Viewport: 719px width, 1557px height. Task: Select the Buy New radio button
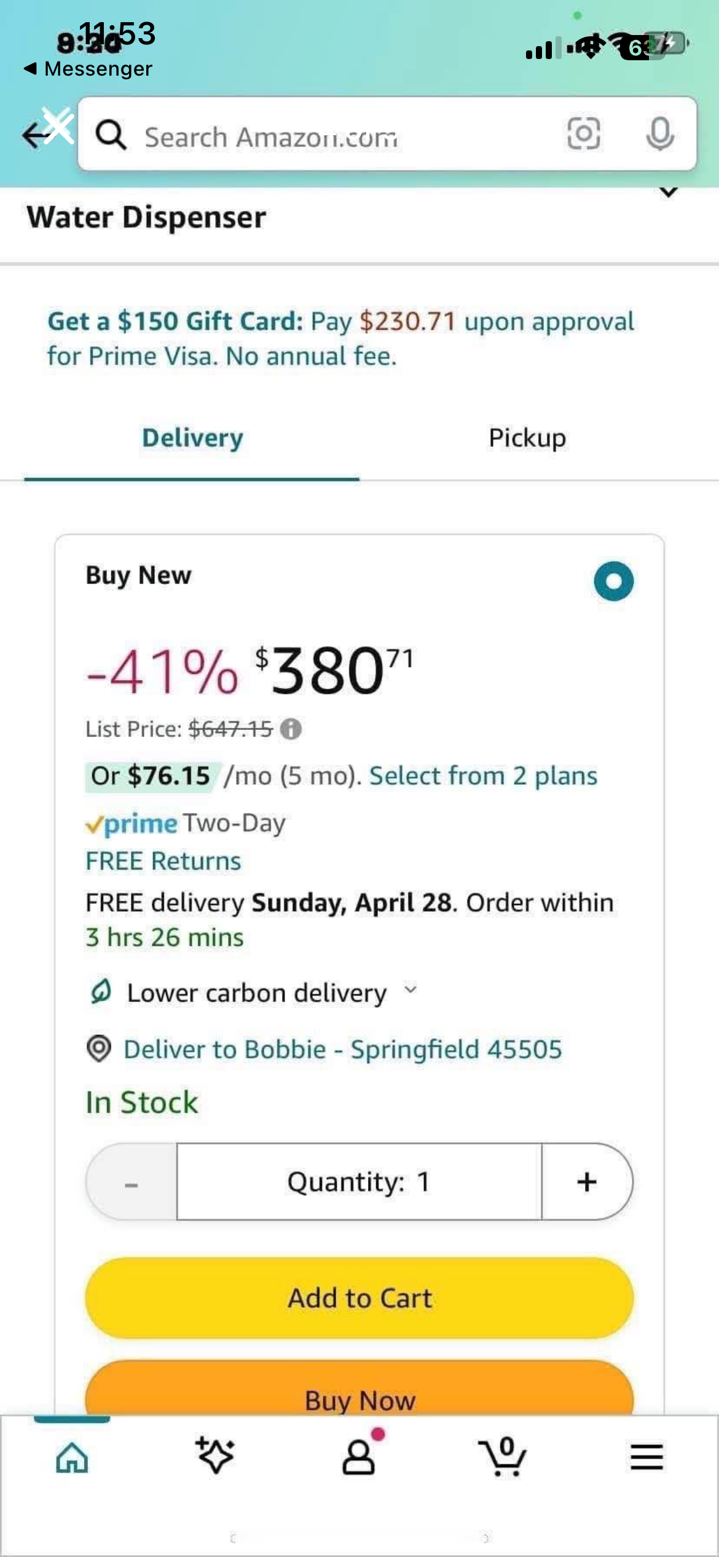(613, 581)
